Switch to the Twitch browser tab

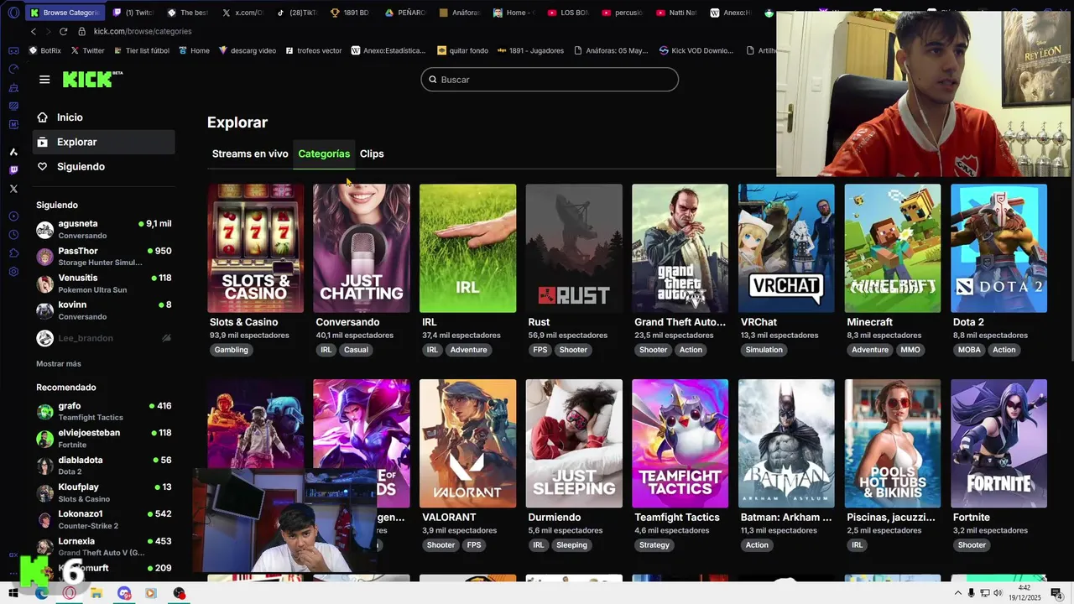[133, 13]
